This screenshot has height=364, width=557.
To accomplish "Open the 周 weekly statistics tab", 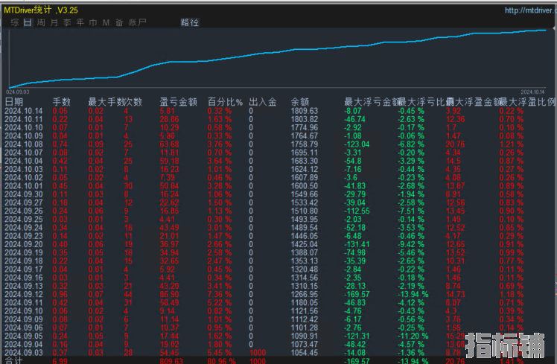I will tap(40, 23).
